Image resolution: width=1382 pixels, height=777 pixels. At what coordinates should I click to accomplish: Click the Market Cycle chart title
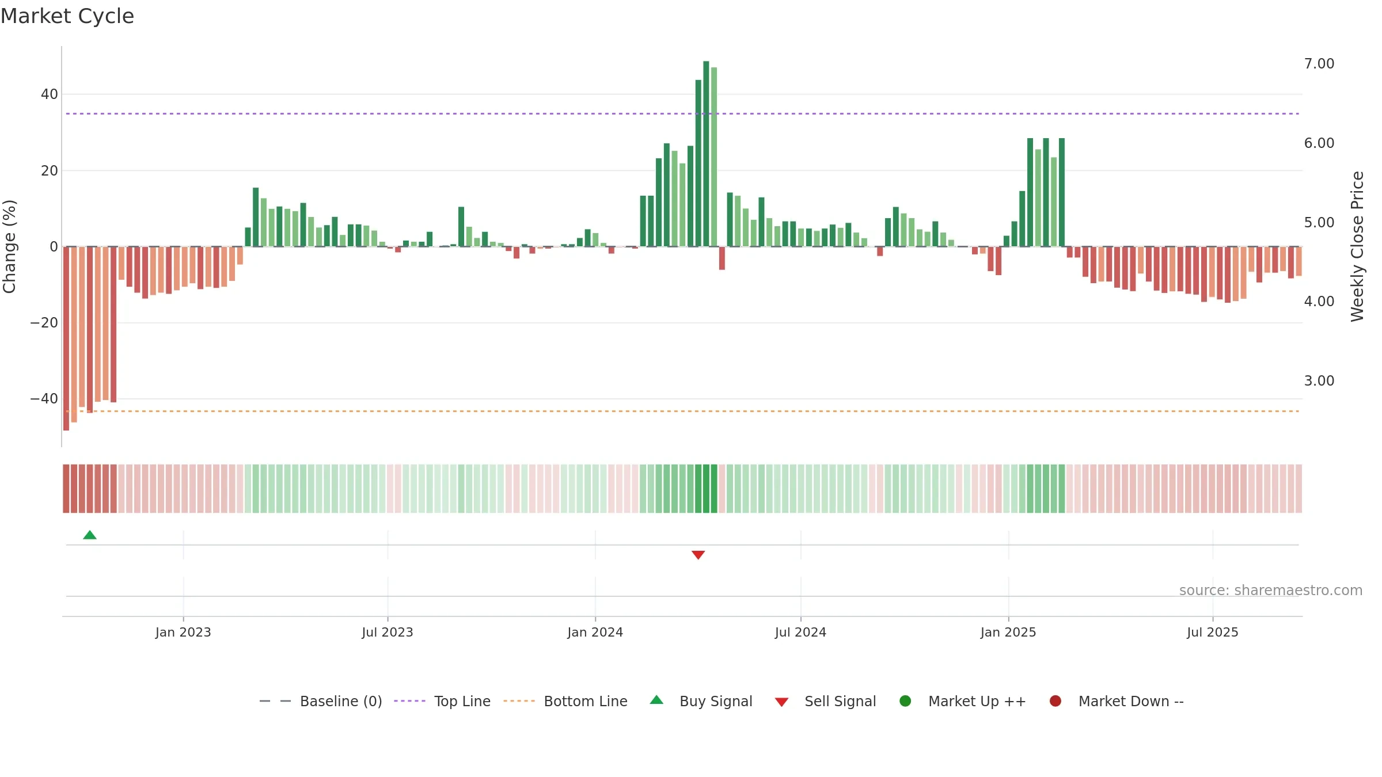coord(67,16)
